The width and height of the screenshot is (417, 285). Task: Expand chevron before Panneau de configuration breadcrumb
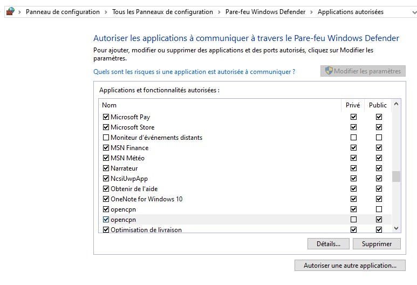19,12
